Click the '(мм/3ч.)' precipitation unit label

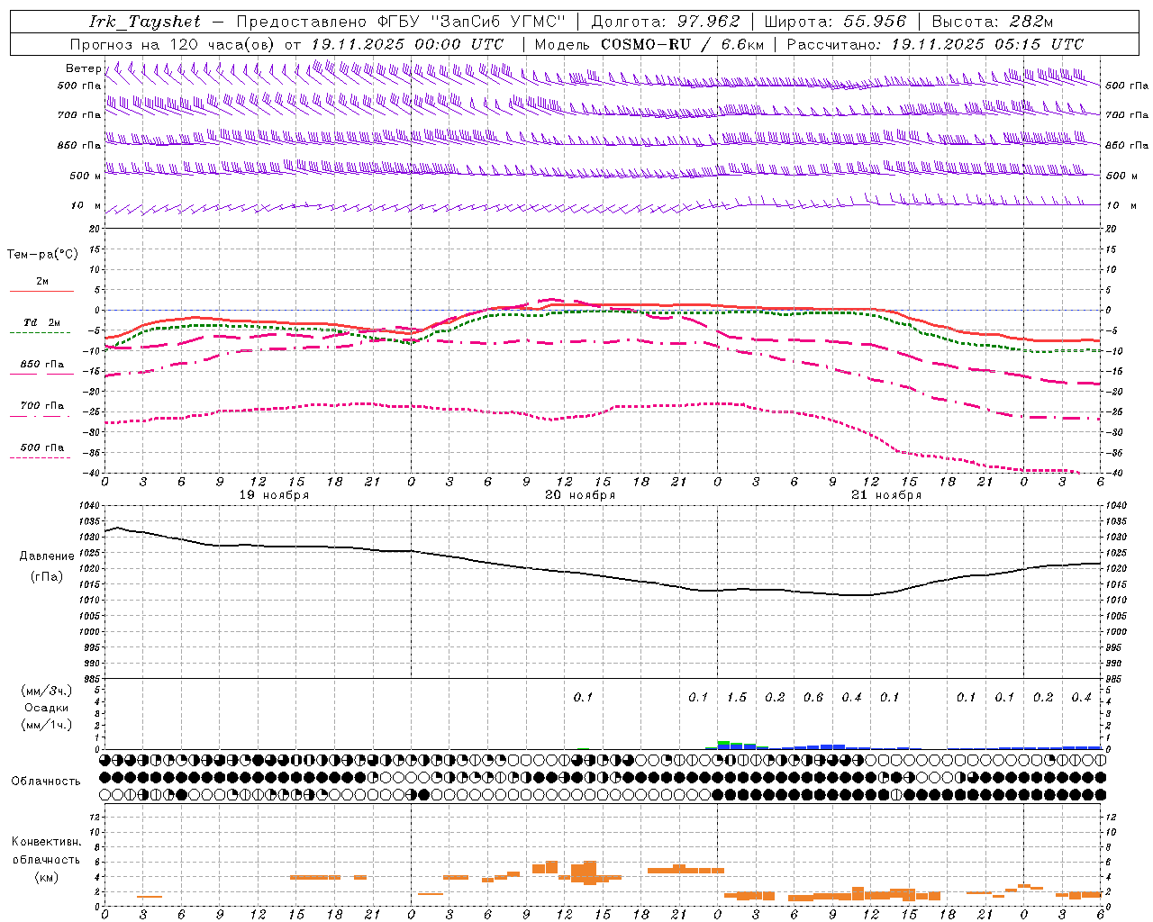click(47, 691)
